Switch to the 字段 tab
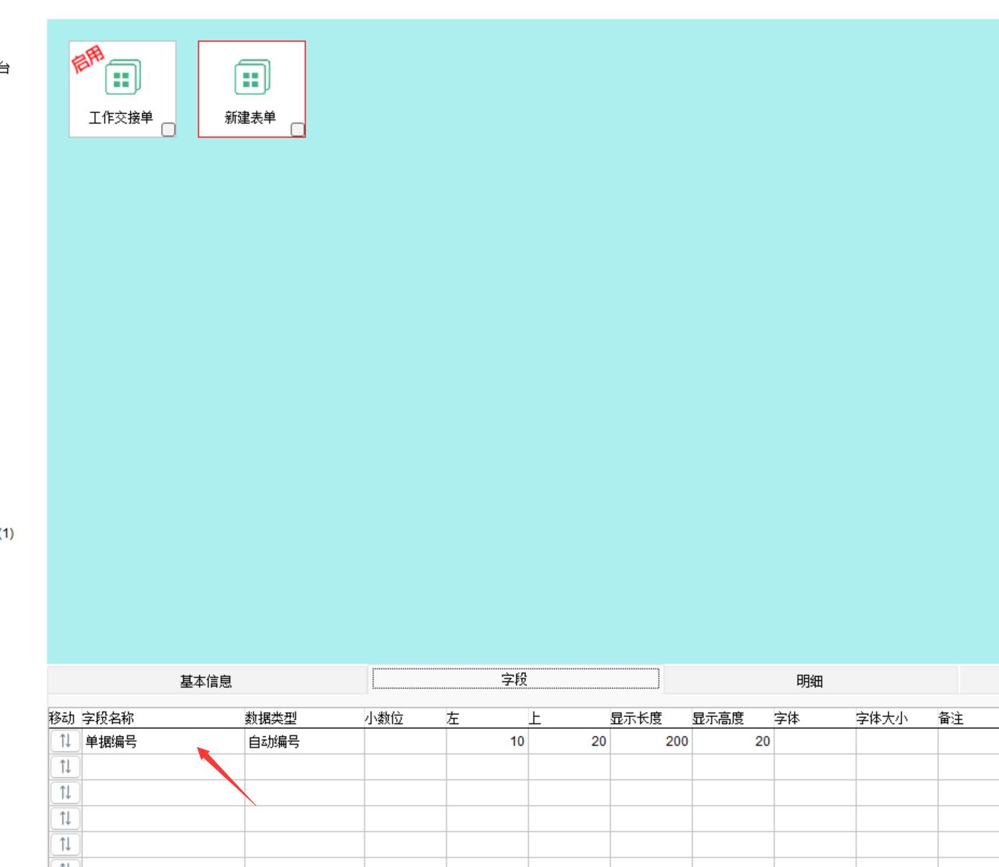Image resolution: width=999 pixels, height=867 pixels. click(x=515, y=679)
